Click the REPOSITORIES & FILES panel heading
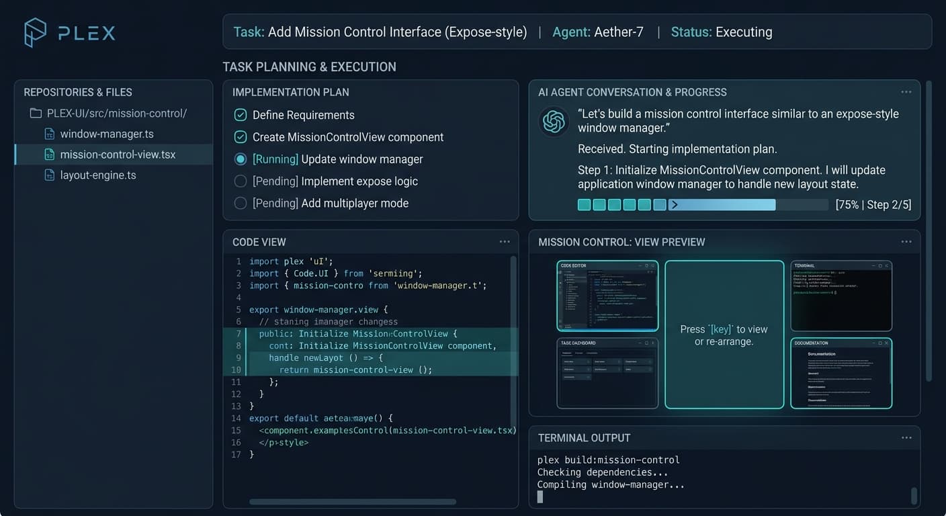 coord(78,92)
